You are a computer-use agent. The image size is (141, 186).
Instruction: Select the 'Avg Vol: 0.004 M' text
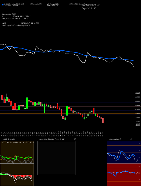pyautogui.click(x=91, y=5)
